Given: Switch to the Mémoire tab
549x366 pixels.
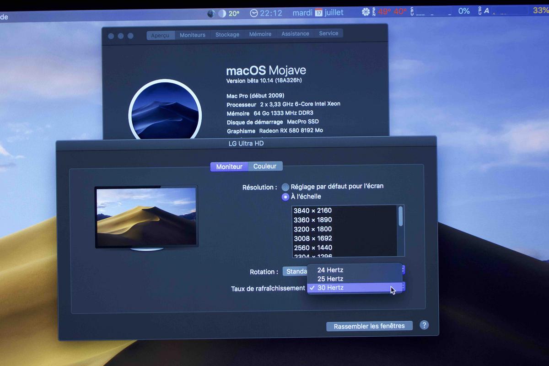Looking at the screenshot, I should tap(260, 34).
